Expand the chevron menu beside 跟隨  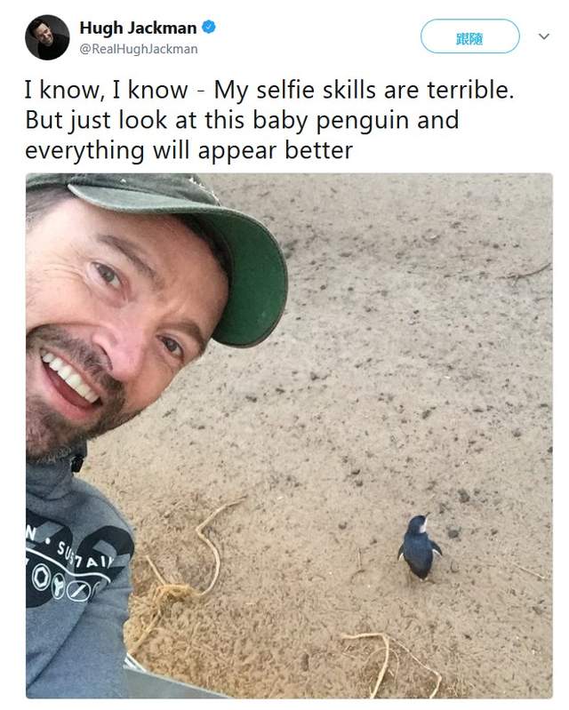544,36
